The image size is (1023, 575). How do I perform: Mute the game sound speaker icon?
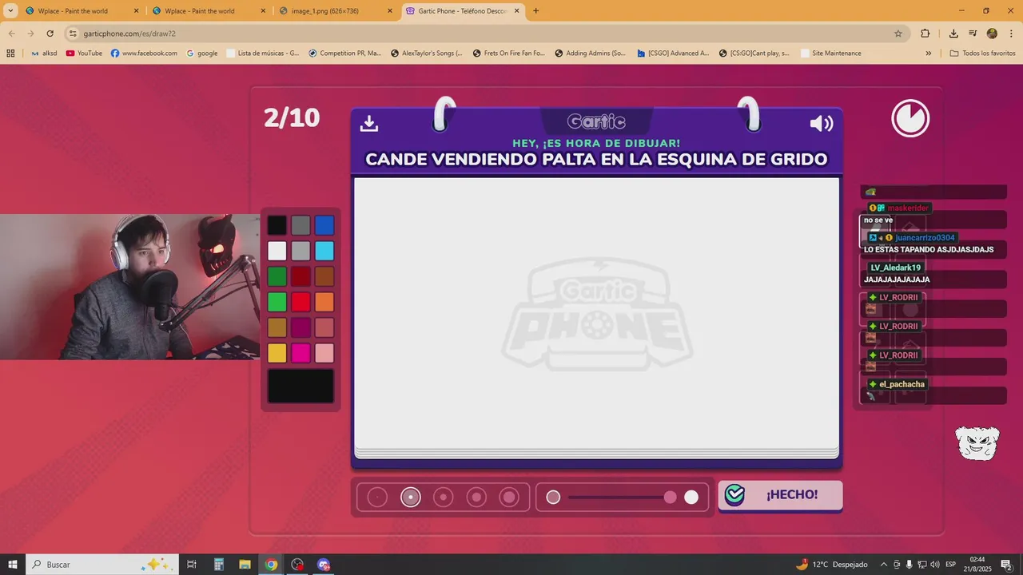pos(822,123)
